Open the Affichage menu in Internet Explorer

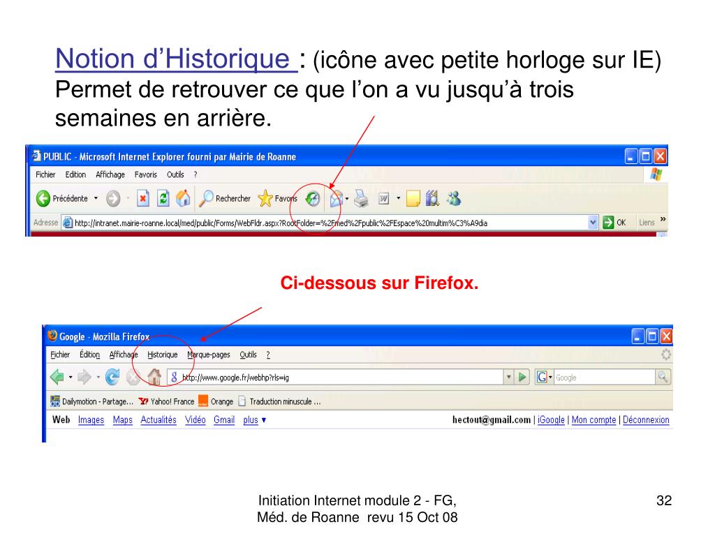point(110,174)
